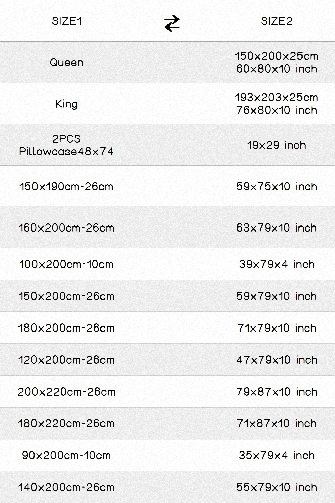The height and width of the screenshot is (503, 335).
Task: Select the 140x200cm-26cm size row
Action: pos(167,487)
